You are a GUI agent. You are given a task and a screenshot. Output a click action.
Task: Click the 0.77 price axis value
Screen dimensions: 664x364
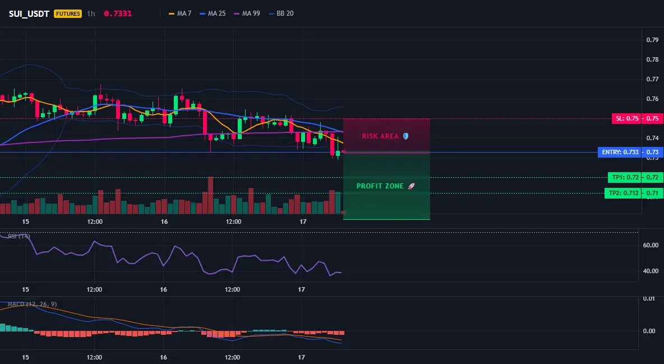(x=652, y=79)
